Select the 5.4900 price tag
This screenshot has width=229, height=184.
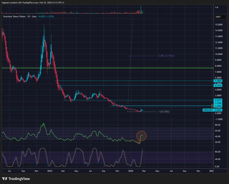pyautogui.click(x=218, y=81)
